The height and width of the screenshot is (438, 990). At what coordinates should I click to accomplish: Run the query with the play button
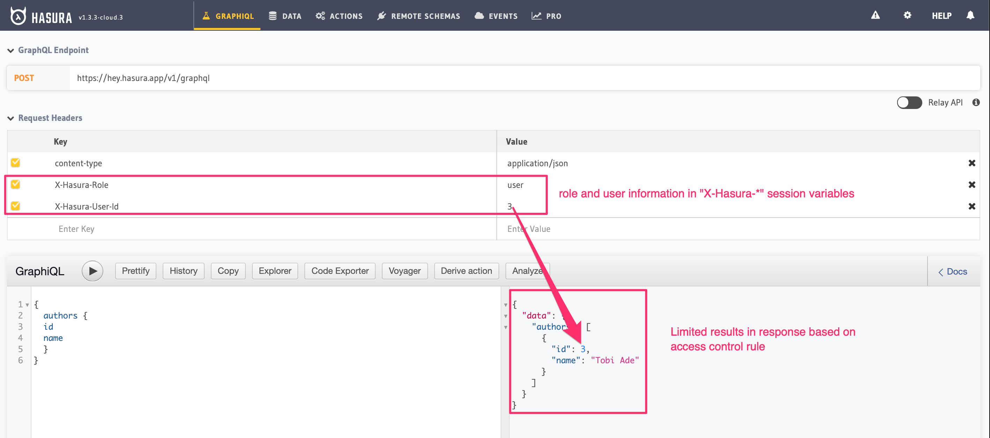click(92, 271)
